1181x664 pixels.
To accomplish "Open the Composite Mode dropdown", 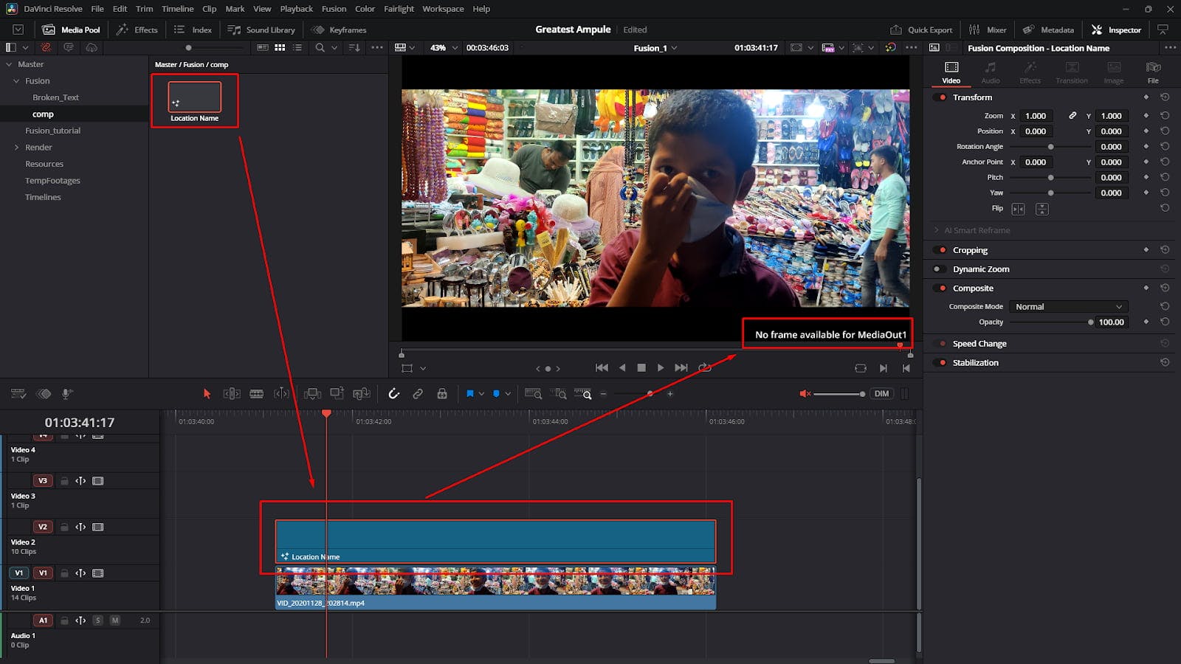I will [1067, 306].
